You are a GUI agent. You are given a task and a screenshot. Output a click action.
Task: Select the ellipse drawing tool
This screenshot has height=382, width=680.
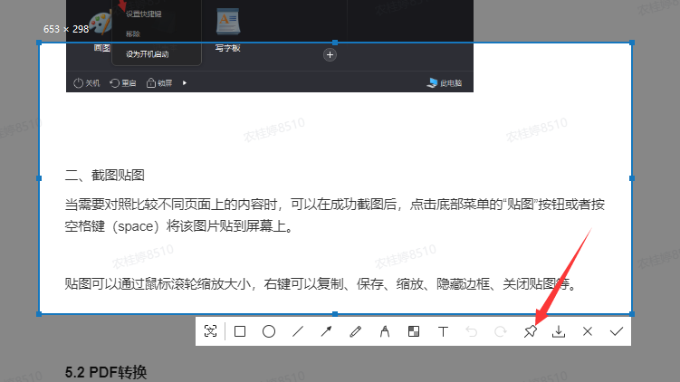click(269, 331)
